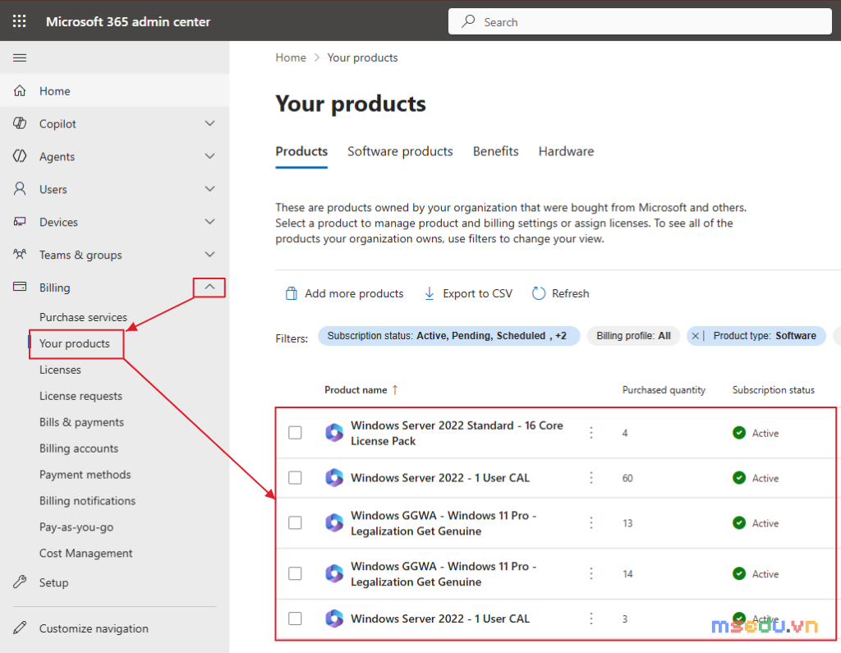Screen dimensions: 841x653
Task: Collapse navigation with the hamburger icon
Action: coord(20,57)
